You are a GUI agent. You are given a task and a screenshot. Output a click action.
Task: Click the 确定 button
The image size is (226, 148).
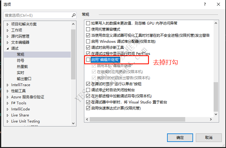[x=180, y=138]
